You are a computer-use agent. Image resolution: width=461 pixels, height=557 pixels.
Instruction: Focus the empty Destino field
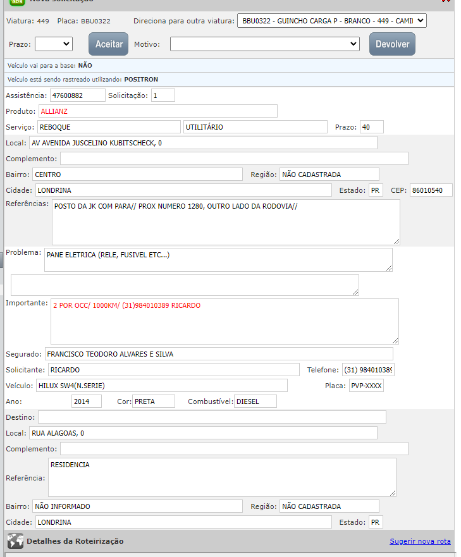(x=212, y=417)
